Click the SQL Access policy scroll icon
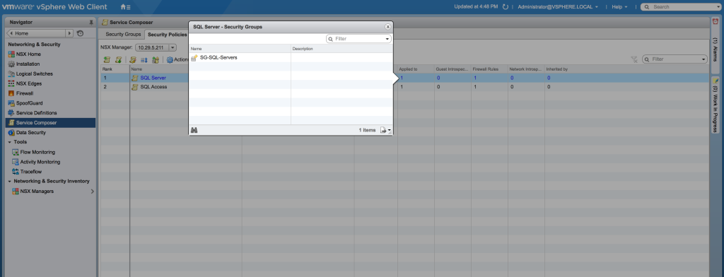 (135, 87)
